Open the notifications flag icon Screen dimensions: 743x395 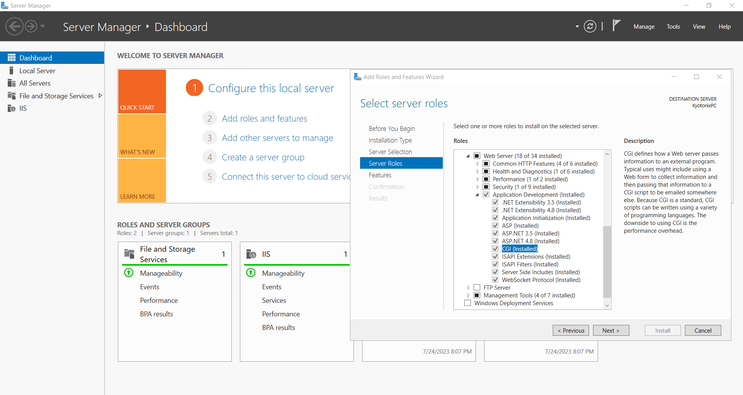click(x=616, y=26)
